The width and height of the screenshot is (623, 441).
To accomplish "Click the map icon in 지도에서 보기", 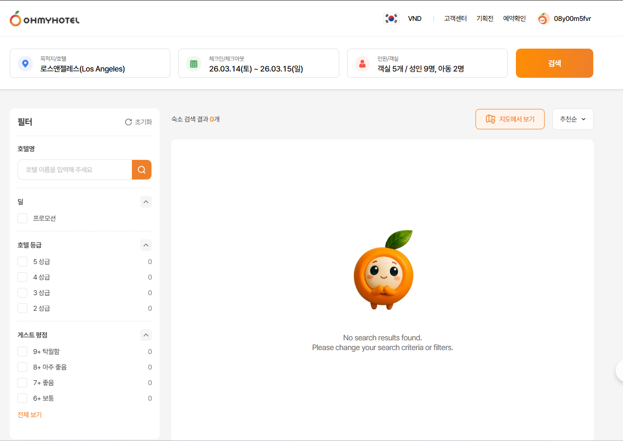I will click(491, 119).
